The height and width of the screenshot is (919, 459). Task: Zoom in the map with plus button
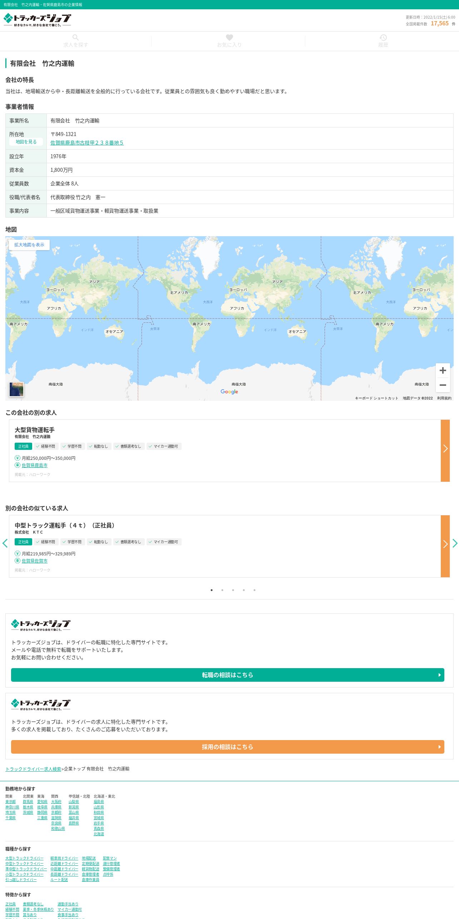tap(443, 370)
